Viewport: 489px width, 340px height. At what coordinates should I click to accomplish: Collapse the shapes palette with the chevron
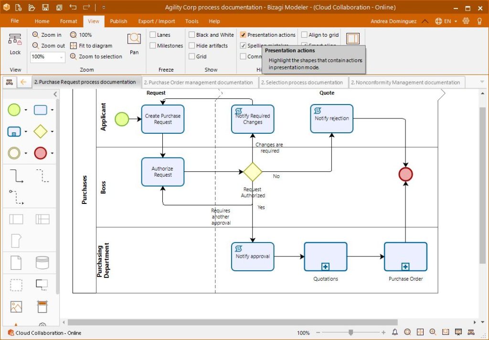[x=55, y=94]
